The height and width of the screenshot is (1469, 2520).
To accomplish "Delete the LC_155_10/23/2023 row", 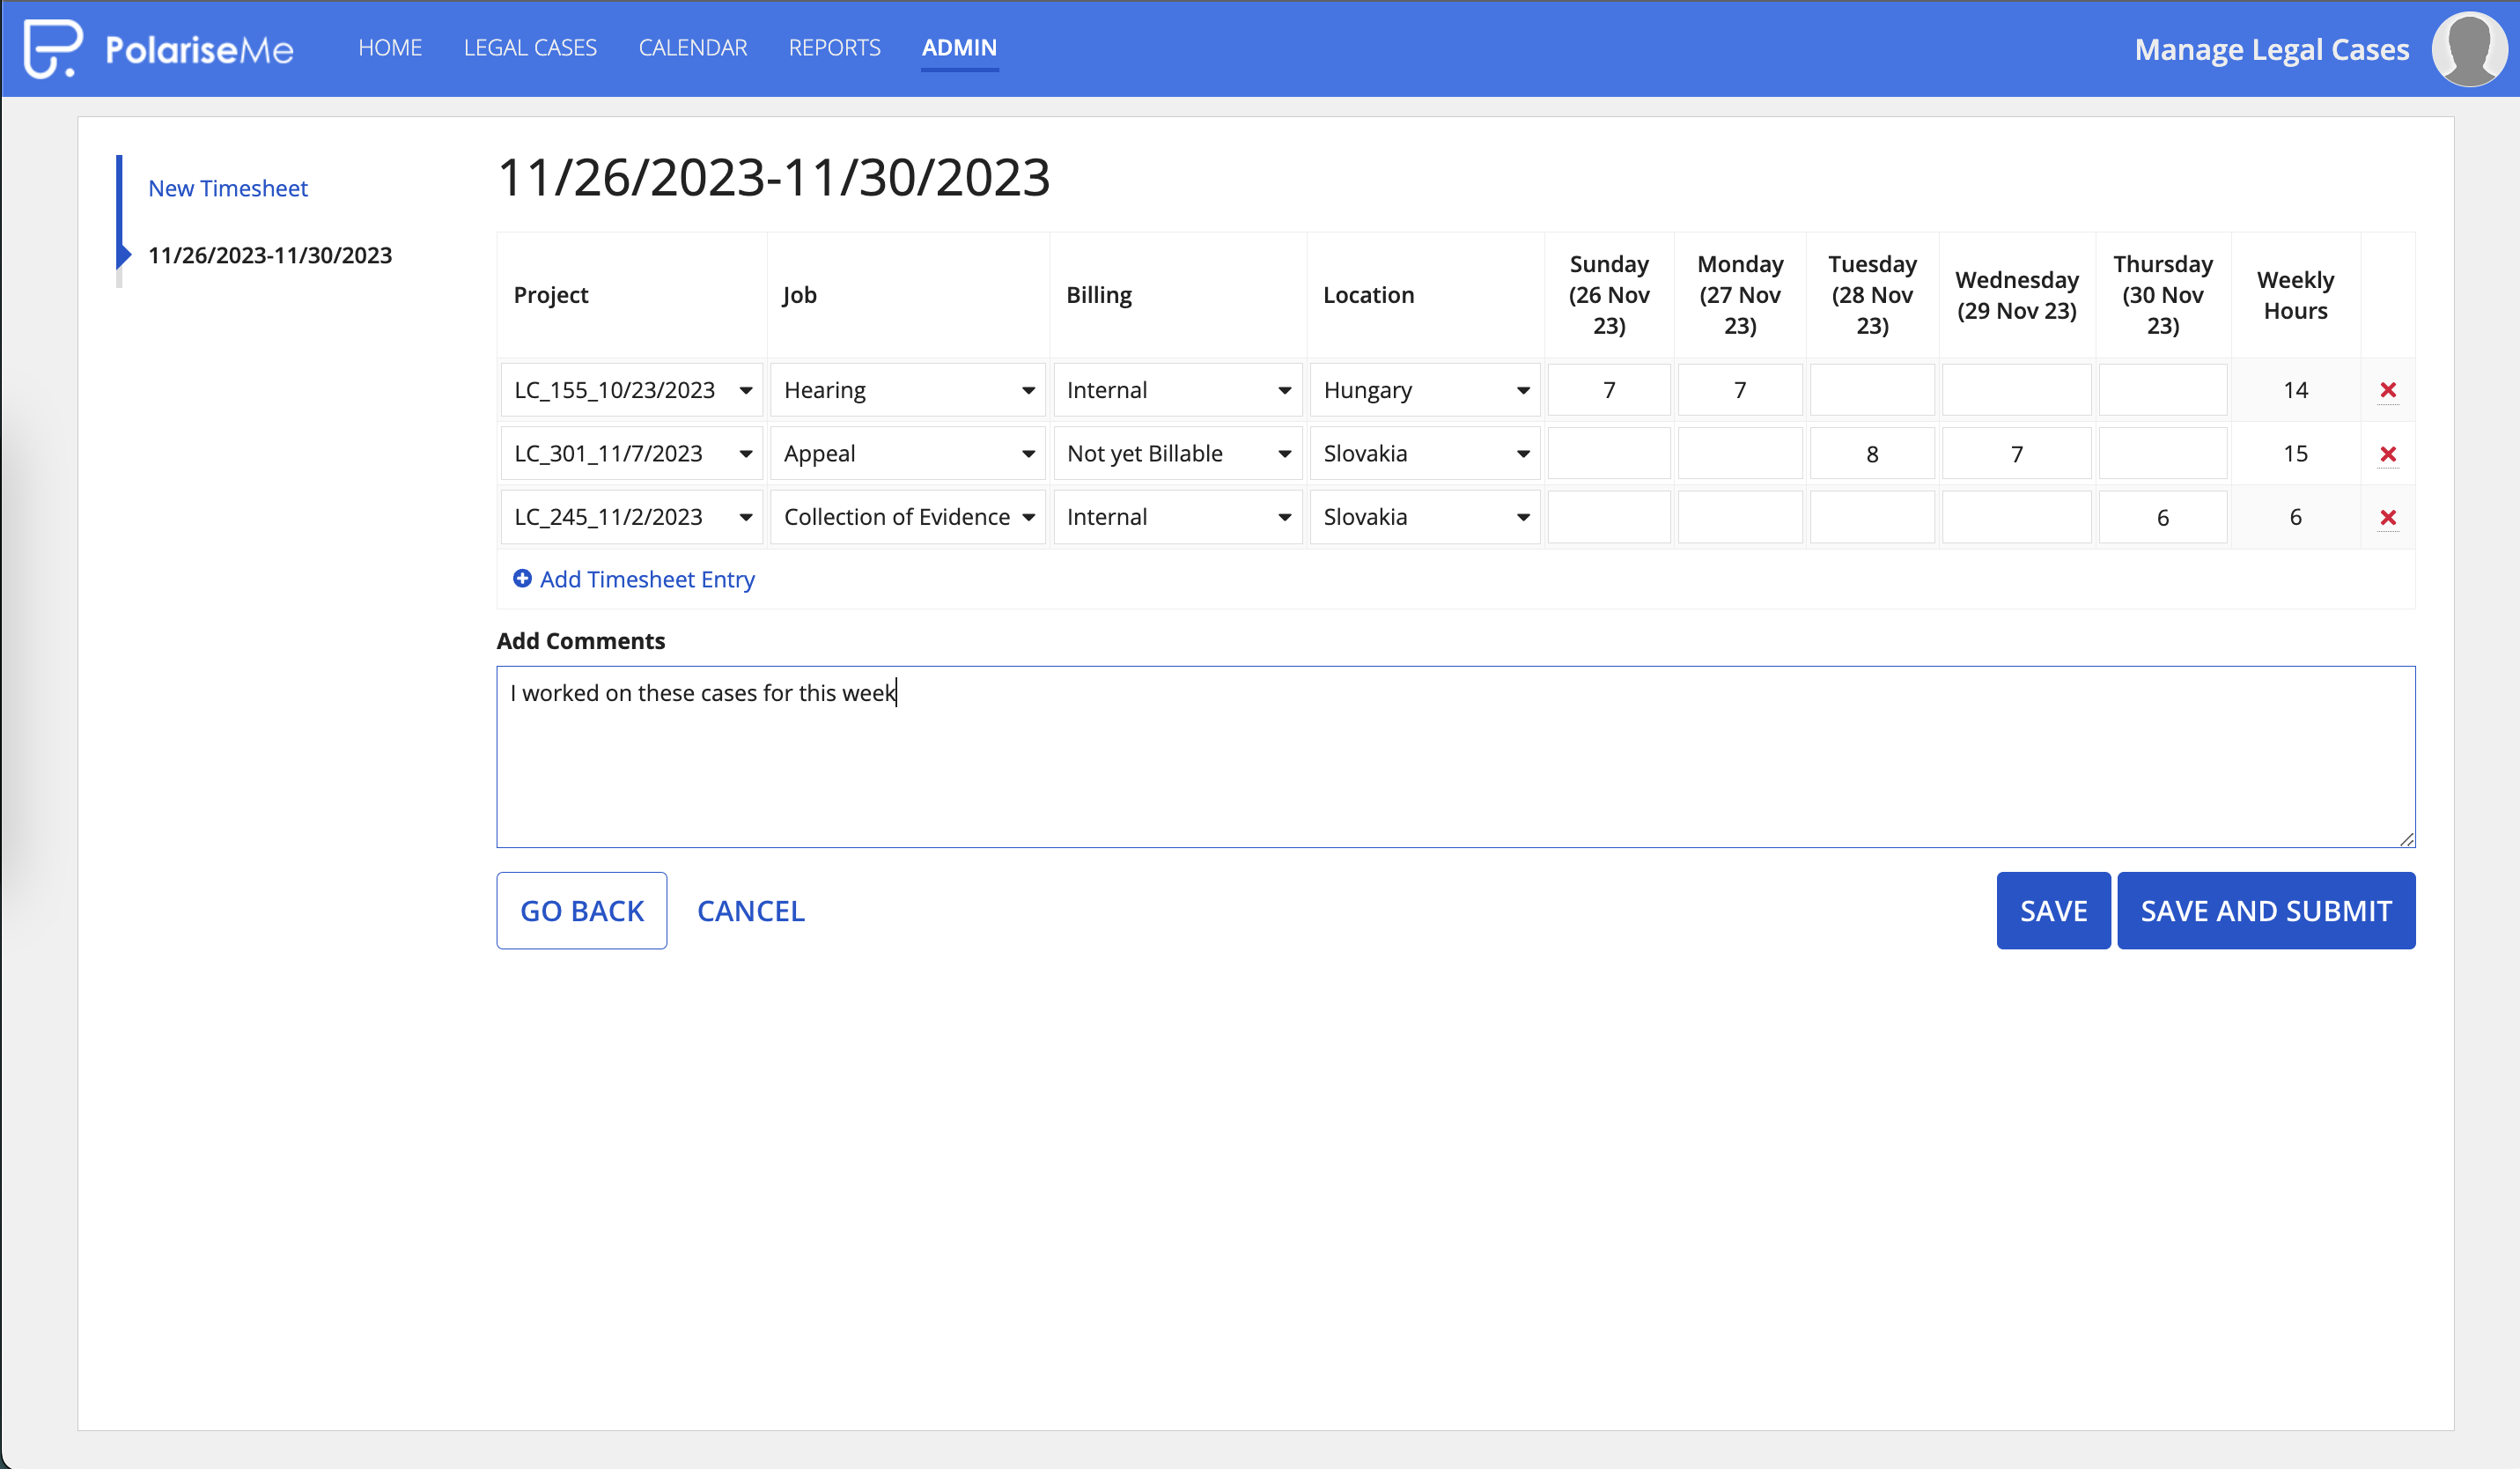I will pyautogui.click(x=2388, y=390).
